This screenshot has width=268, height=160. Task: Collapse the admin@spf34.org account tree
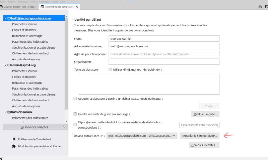pos(5,65)
